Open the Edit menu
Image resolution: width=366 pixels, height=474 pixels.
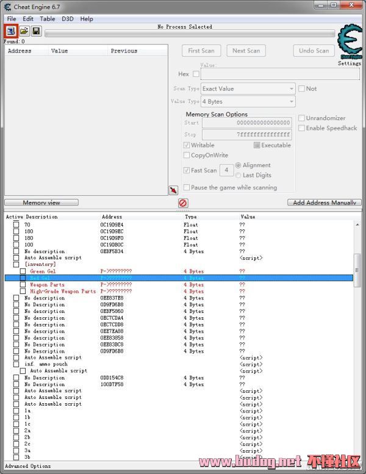[28, 19]
